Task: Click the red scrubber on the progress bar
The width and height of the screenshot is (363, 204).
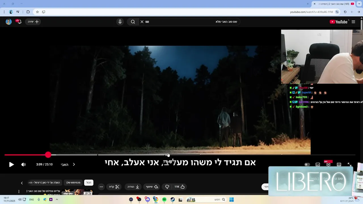Action: coord(48,155)
